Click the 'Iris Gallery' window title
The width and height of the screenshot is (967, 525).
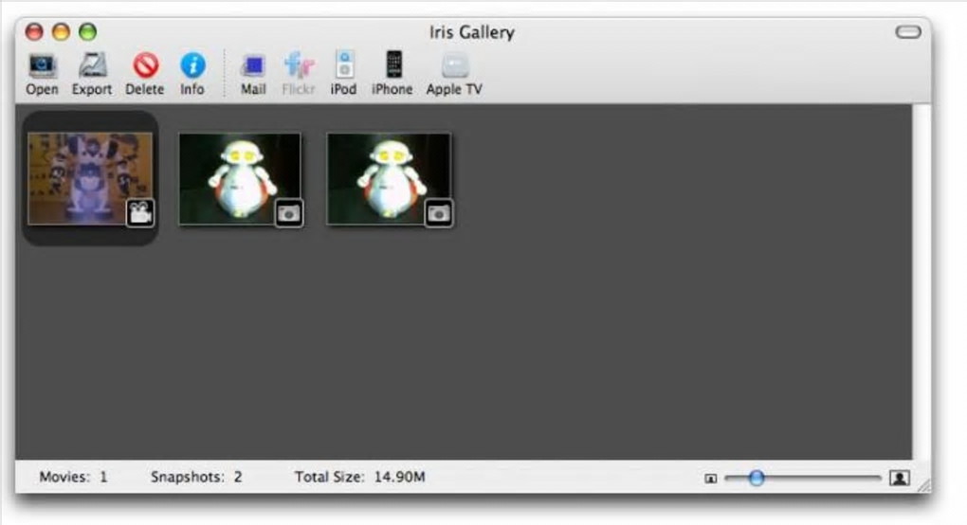[x=472, y=32]
